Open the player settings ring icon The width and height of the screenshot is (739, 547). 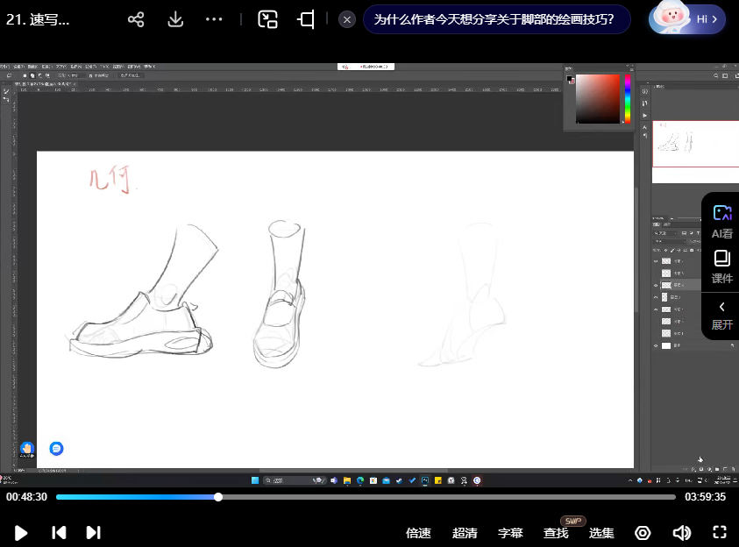click(x=643, y=532)
